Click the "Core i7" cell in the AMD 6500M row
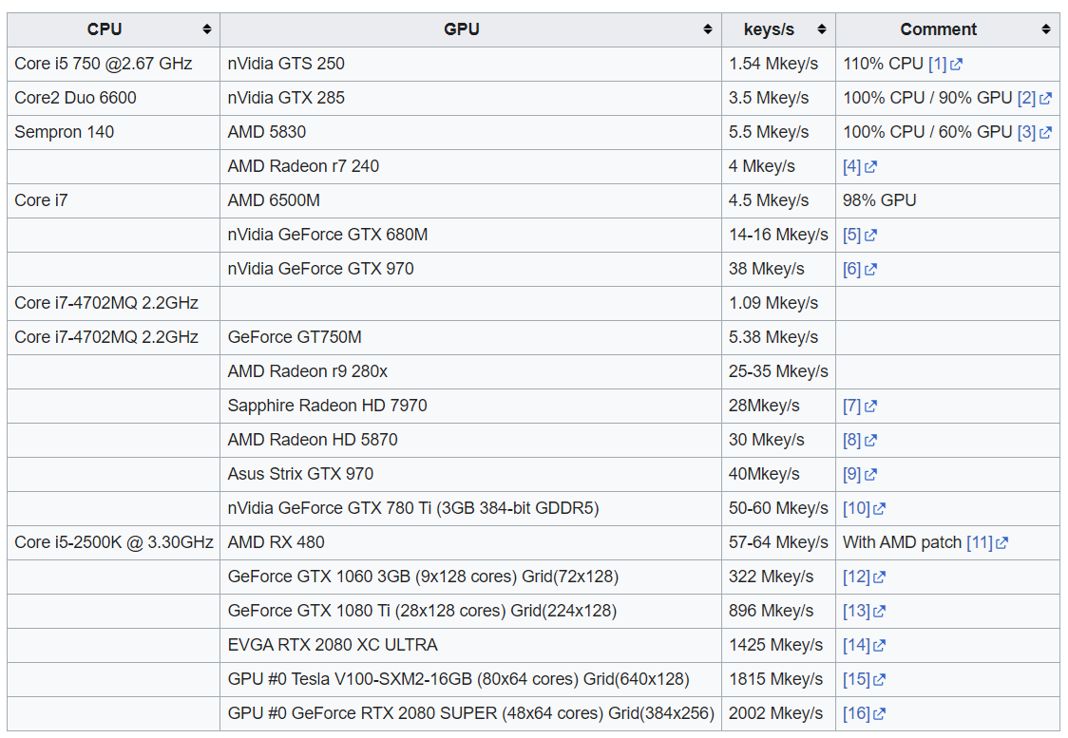This screenshot has width=1068, height=738. [114, 200]
